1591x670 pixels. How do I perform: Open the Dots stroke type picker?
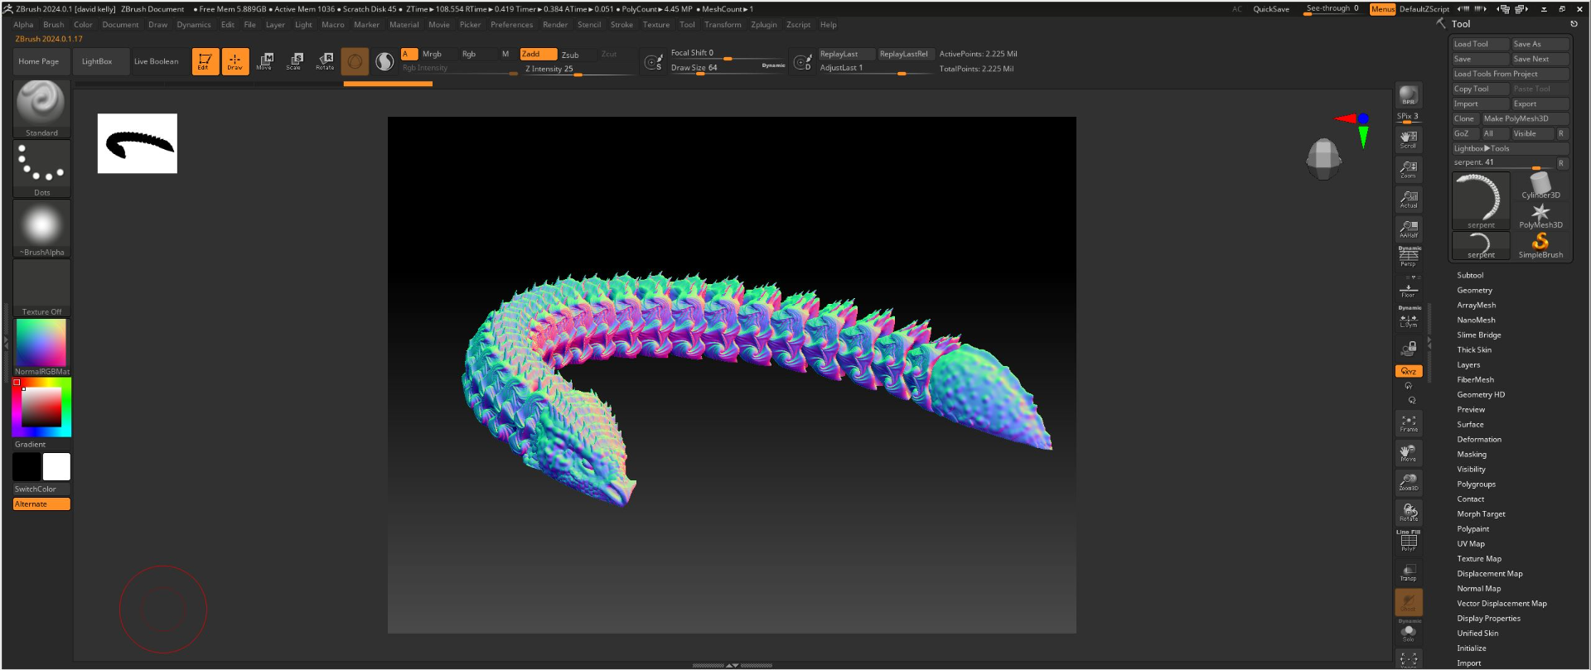tap(41, 169)
